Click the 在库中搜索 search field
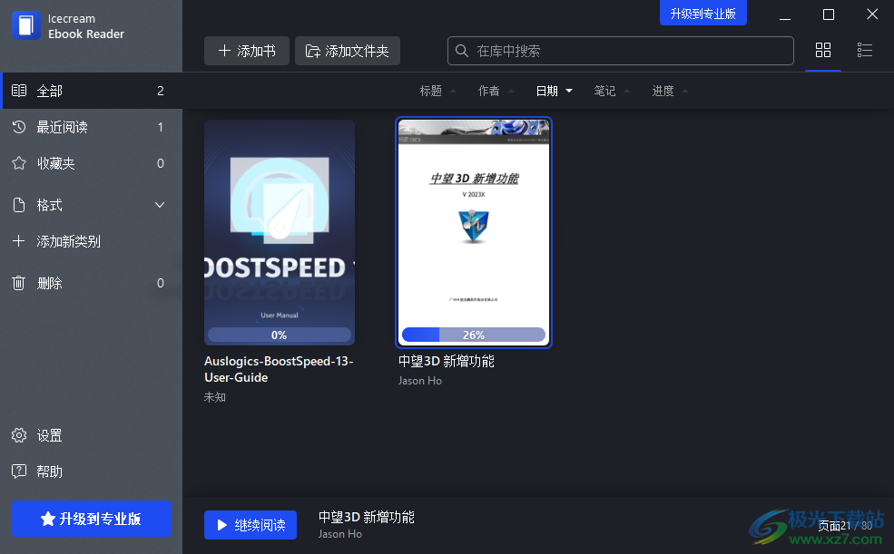This screenshot has height=554, width=894. coord(620,51)
